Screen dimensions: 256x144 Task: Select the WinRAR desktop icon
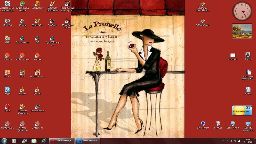click(37, 55)
